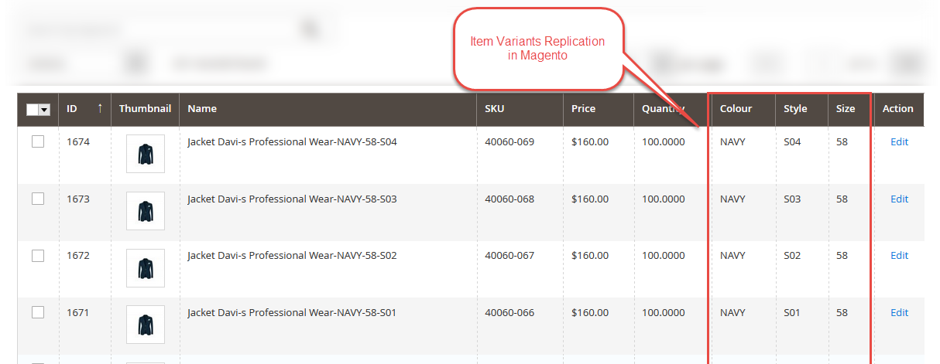The width and height of the screenshot is (940, 364).
Task: Click the jacket thumbnail for product 1671
Action: point(146,325)
